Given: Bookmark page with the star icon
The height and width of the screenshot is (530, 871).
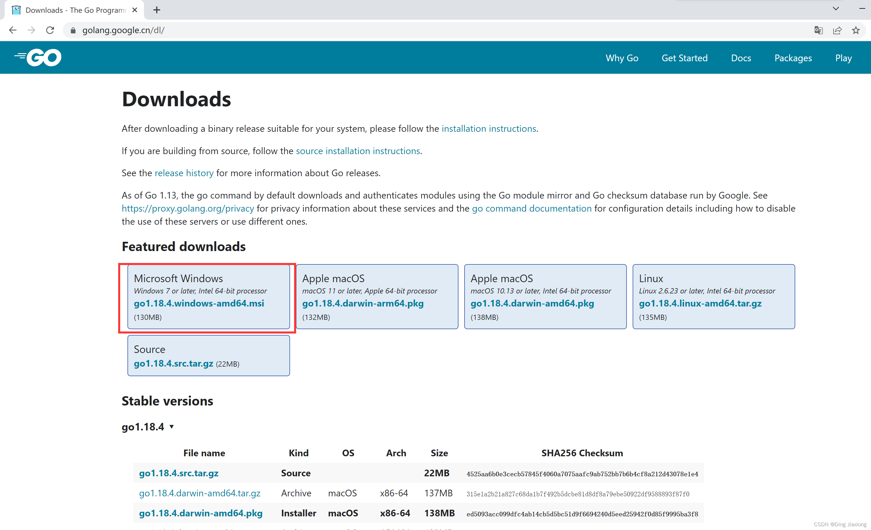Looking at the screenshot, I should [x=855, y=30].
